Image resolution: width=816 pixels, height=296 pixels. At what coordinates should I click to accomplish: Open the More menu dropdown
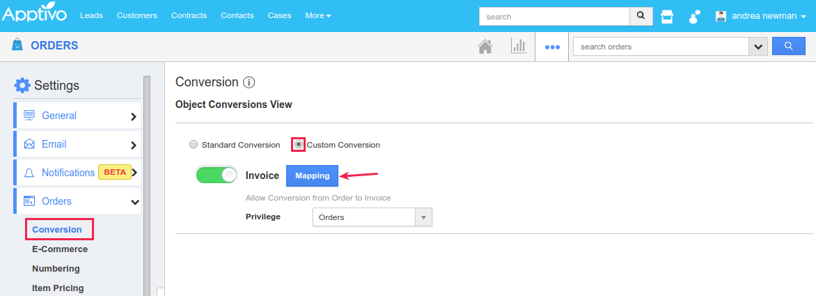coord(318,16)
